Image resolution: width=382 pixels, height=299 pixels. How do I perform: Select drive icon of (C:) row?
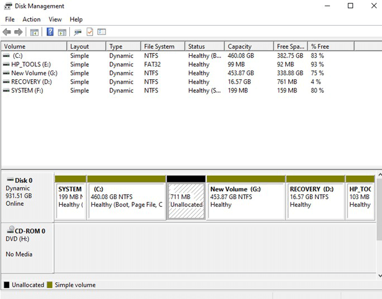pos(6,56)
